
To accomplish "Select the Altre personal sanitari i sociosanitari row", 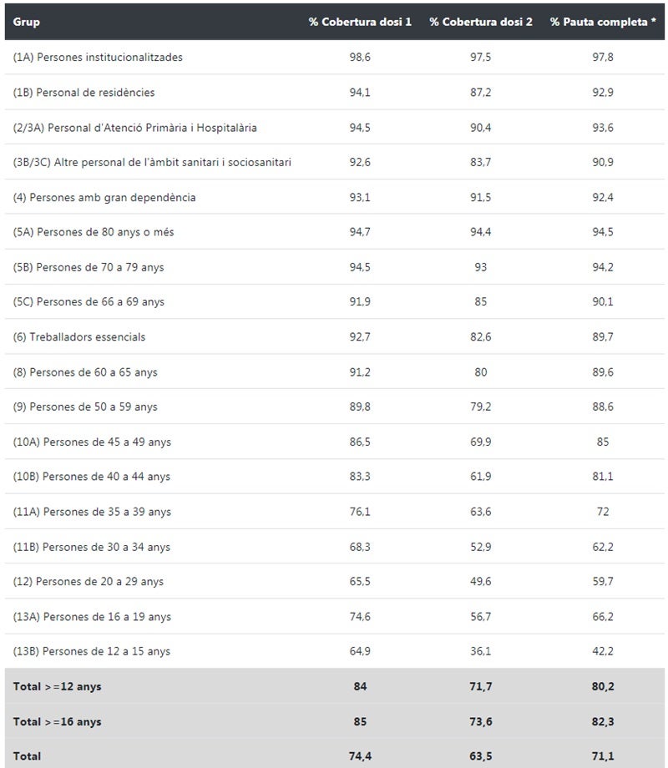I will (x=152, y=163).
